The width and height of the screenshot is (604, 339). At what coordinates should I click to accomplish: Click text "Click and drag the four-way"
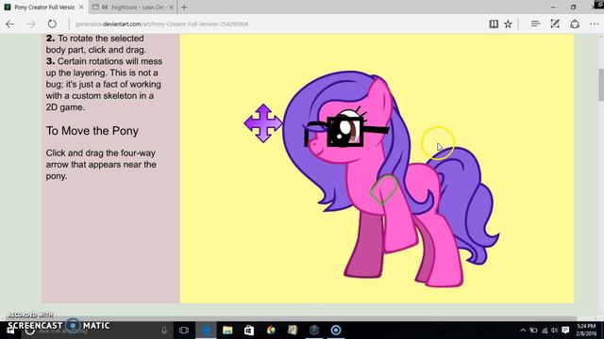coord(101,153)
